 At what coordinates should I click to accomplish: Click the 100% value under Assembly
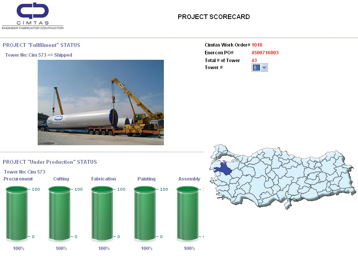click(x=189, y=248)
